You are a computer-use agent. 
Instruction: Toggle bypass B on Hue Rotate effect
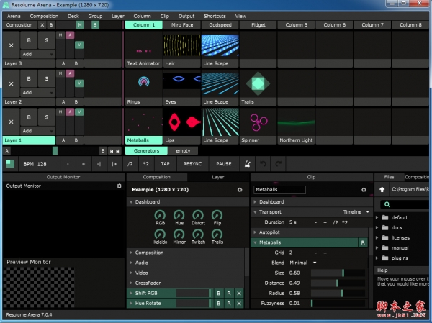(218, 304)
